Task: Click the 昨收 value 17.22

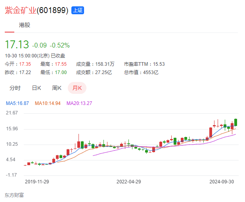Action: (x=25, y=72)
